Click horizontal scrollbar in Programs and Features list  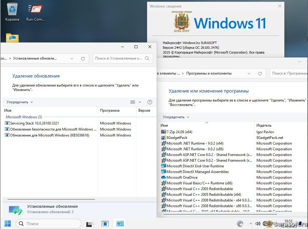point(220,214)
